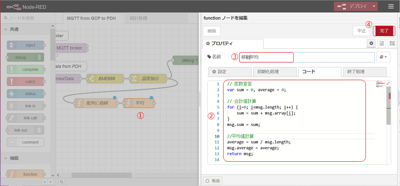Click the 名前 name input field
The height and width of the screenshot is (186, 400).
coord(306,57)
